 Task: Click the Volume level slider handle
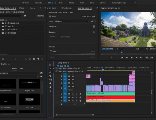tap(82, 54)
